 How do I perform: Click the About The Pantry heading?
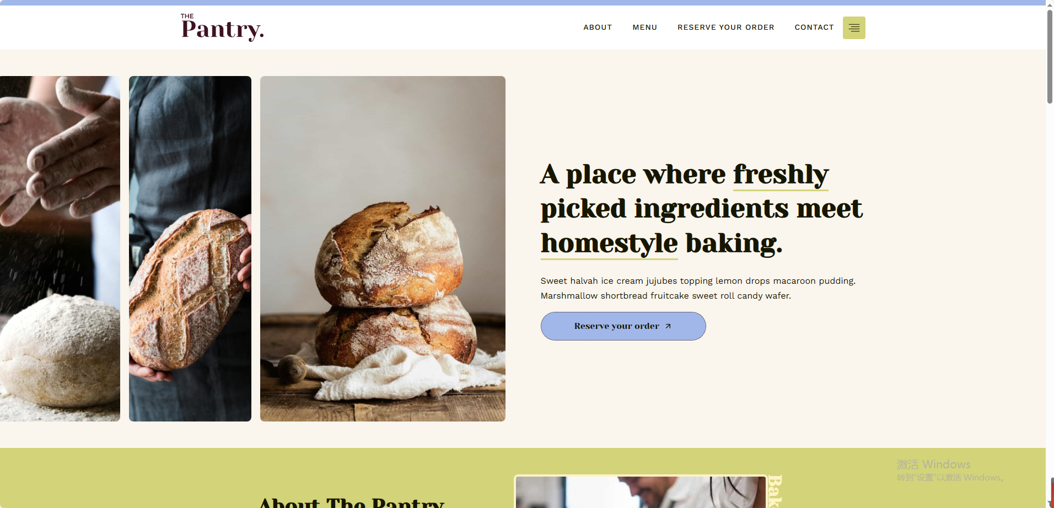click(352, 502)
